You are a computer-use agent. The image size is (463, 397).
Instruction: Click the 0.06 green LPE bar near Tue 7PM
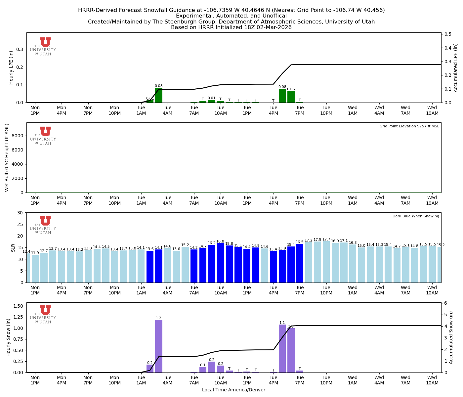[291, 96]
